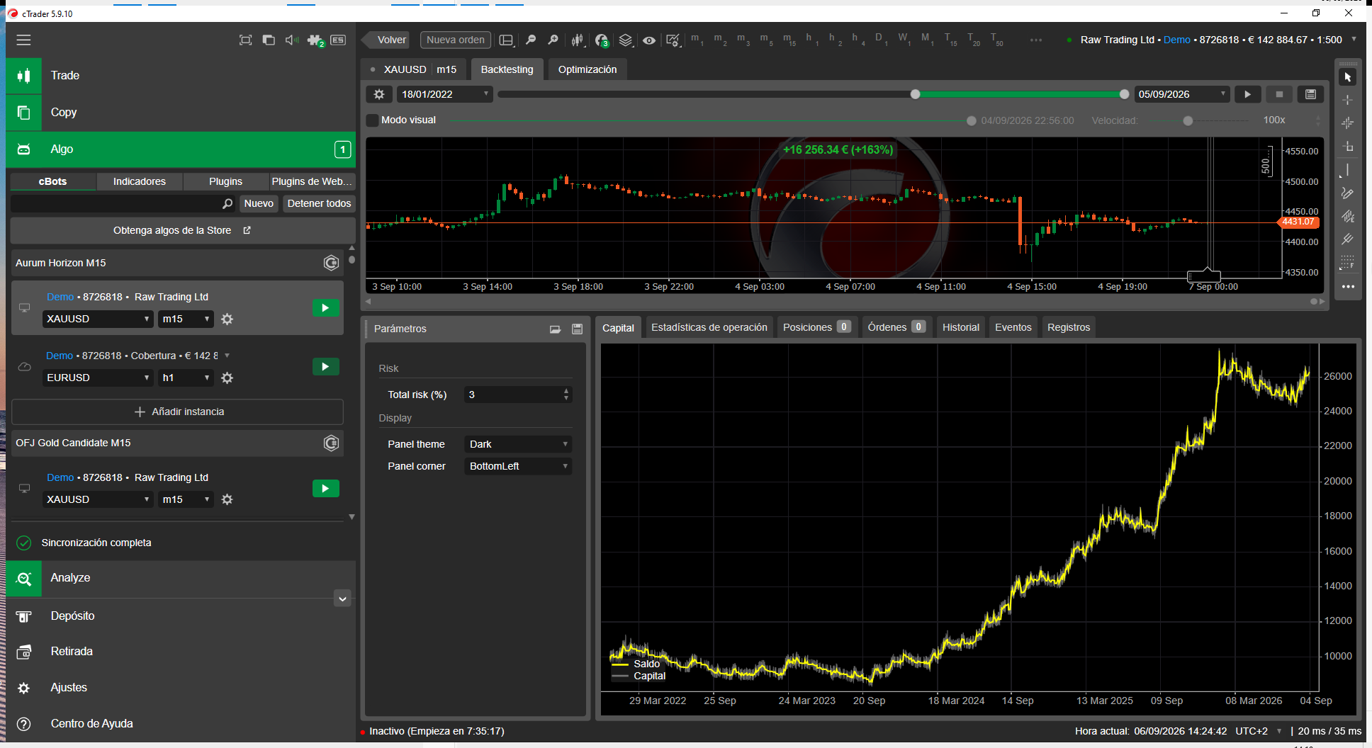
Task: Open the hamburger main menu
Action: point(23,40)
